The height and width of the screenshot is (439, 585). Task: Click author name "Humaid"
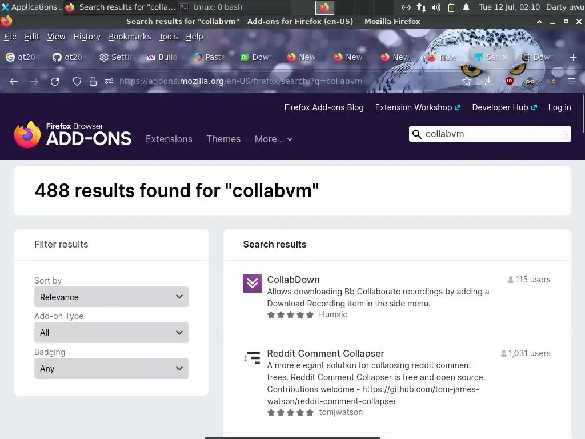click(333, 315)
